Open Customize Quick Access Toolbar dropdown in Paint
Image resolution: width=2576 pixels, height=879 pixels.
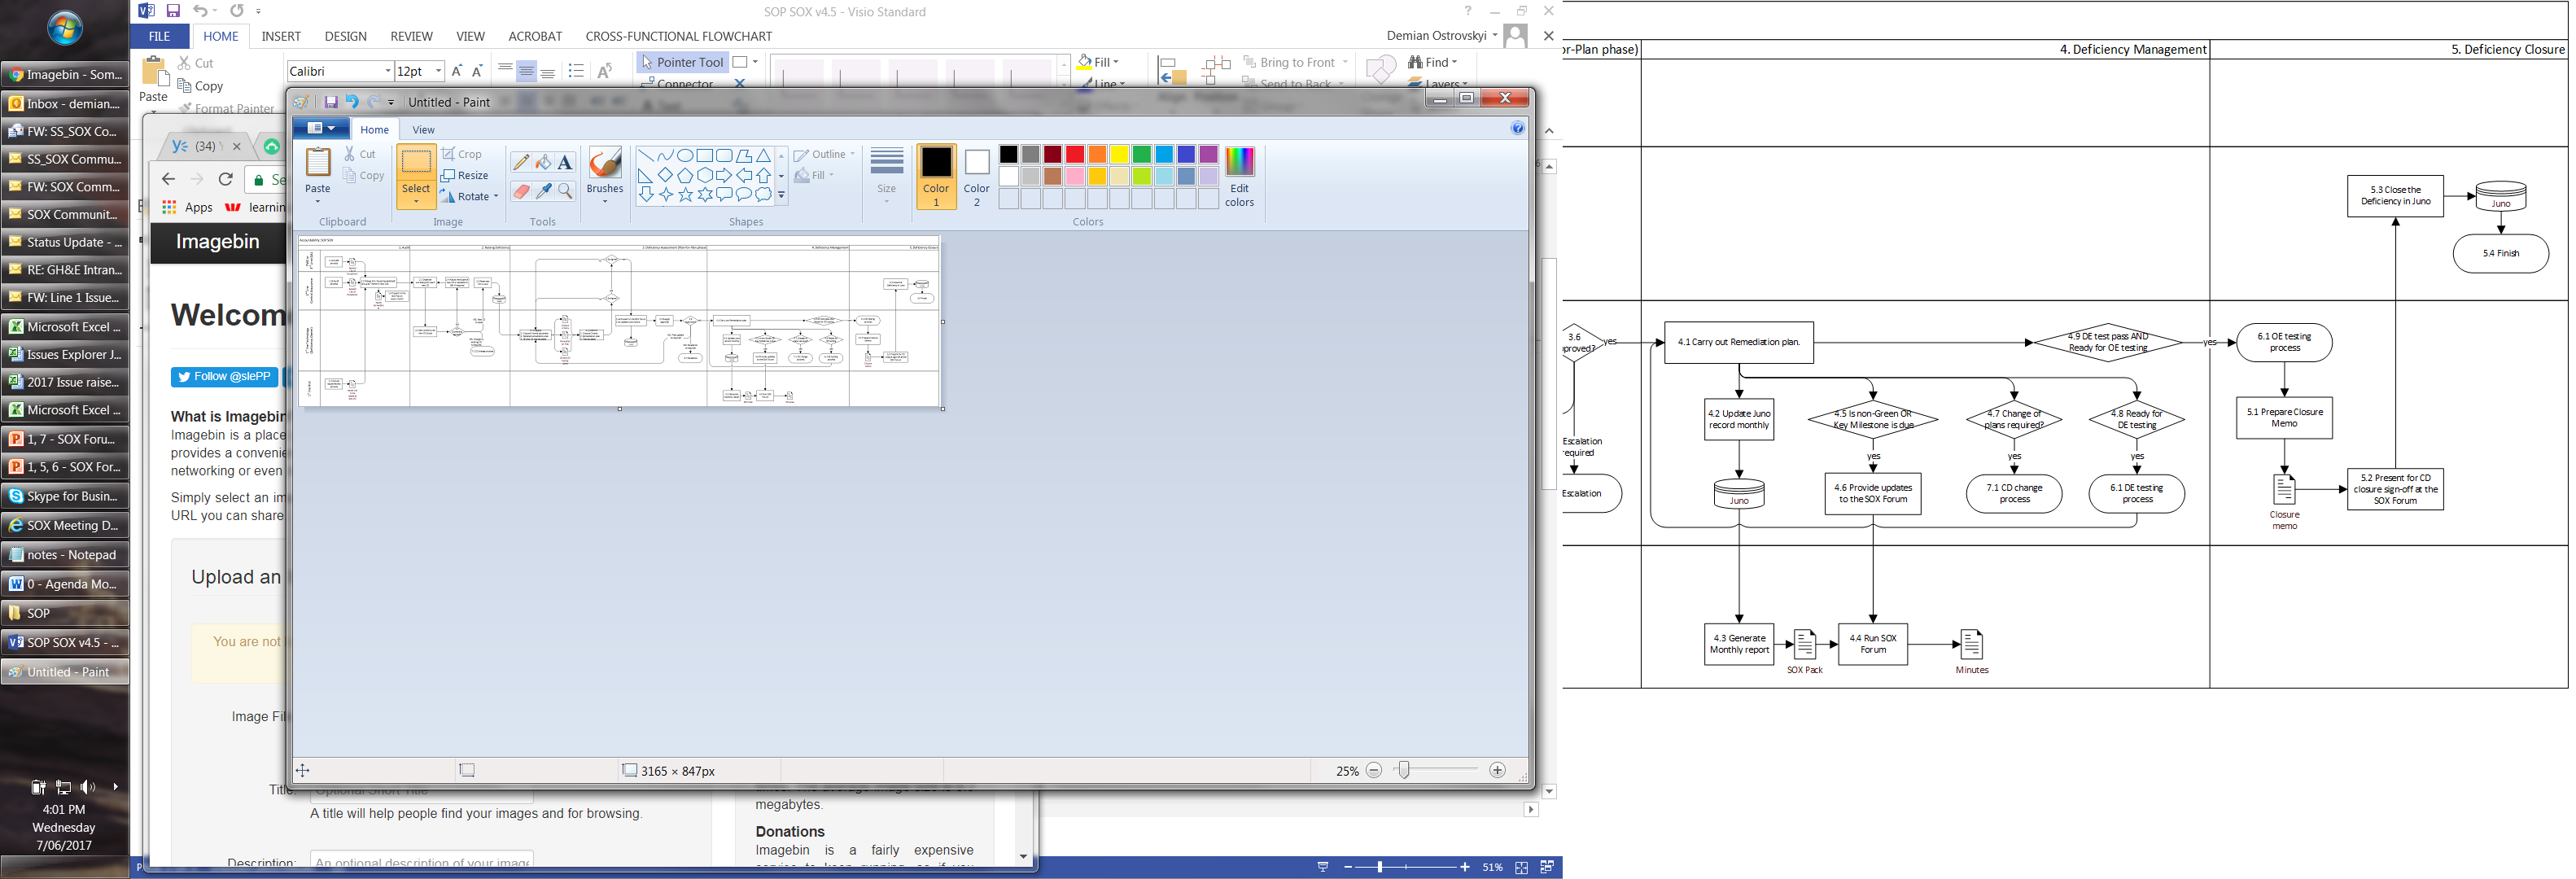coord(391,102)
